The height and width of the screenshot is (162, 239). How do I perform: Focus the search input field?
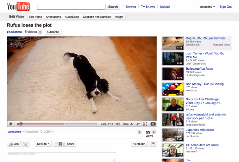(x=71, y=7)
